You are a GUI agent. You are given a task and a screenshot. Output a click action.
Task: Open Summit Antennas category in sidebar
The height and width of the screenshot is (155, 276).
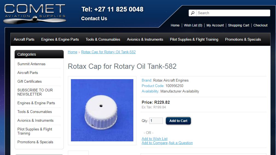click(x=31, y=64)
